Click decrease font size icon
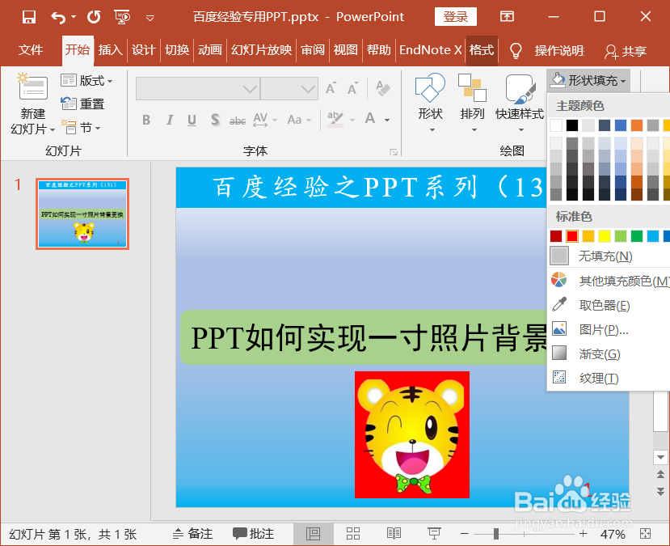Viewport: 670px width, 546px height. (352, 88)
